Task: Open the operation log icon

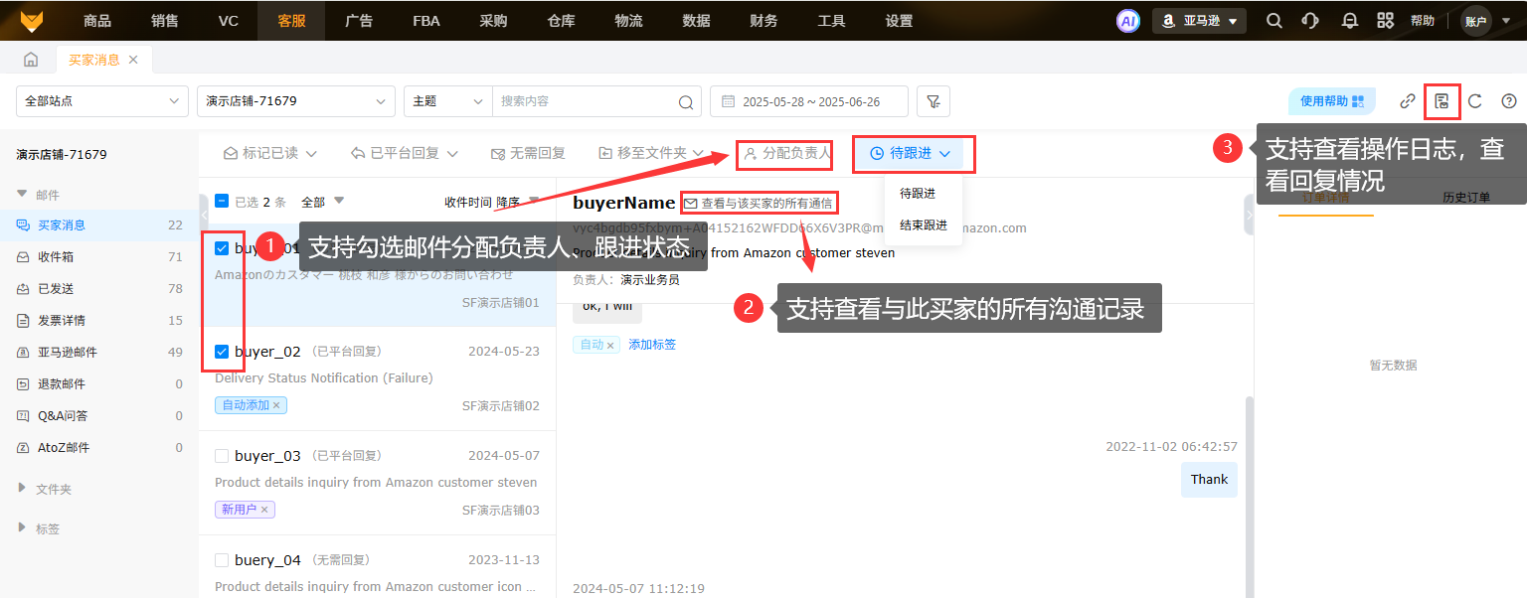Action: click(1442, 100)
